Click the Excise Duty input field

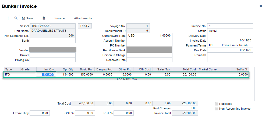pos(40,113)
